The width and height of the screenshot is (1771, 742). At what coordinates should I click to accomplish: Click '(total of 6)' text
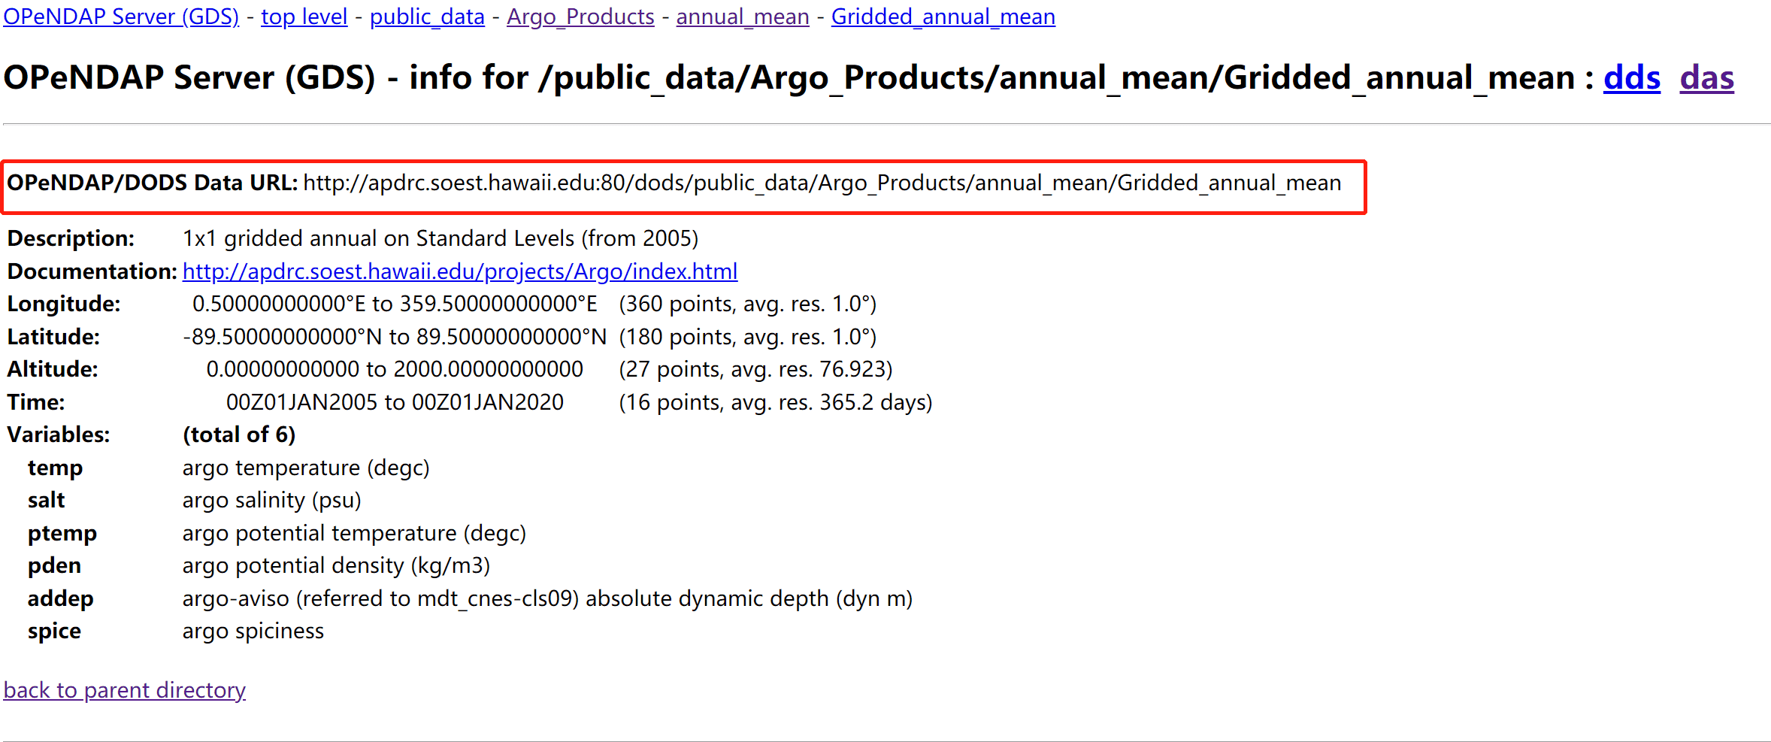239,435
